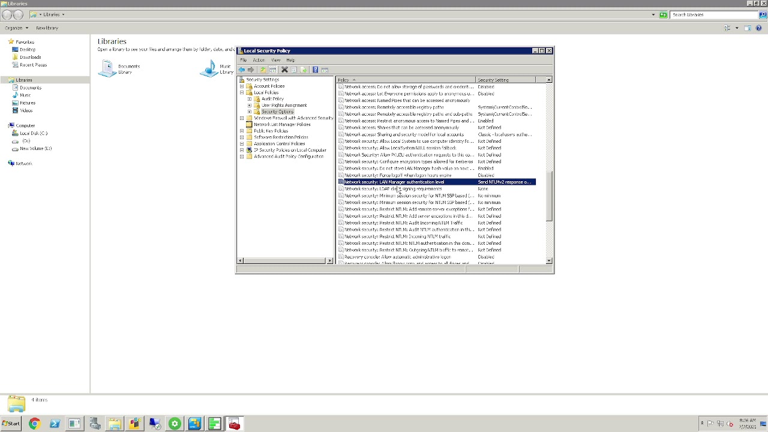Open Downloads in the Favorites sidebar
The height and width of the screenshot is (432, 768).
(30, 58)
